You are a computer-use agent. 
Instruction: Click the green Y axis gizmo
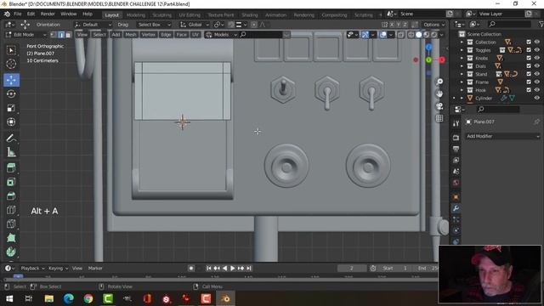click(x=428, y=60)
